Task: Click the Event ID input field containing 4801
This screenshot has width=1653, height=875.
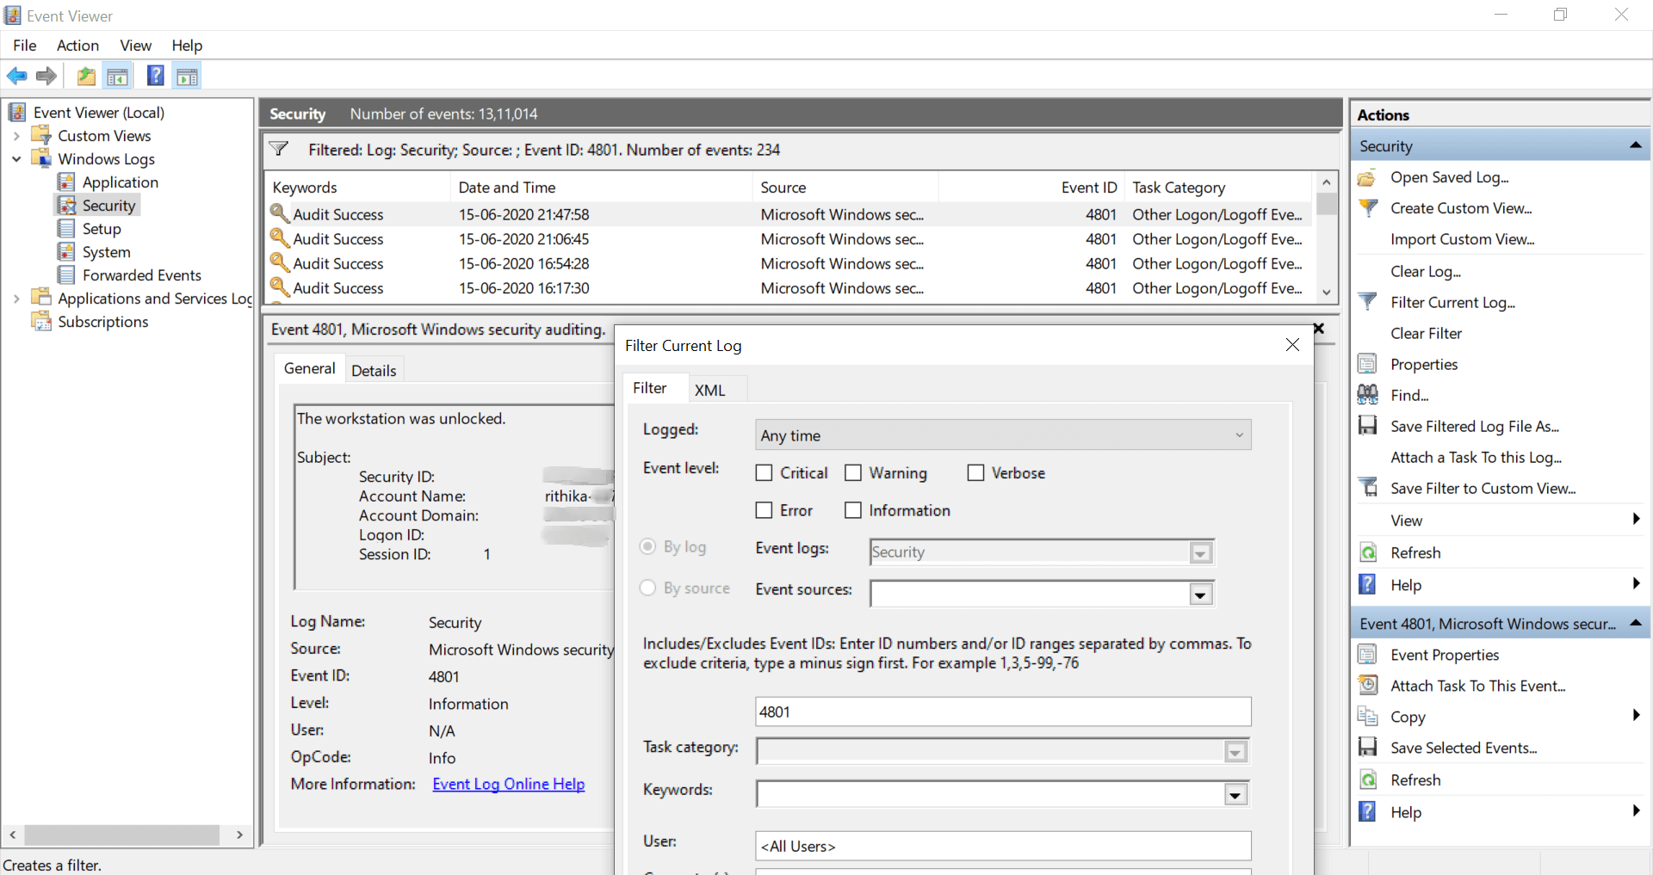Action: 1002,712
